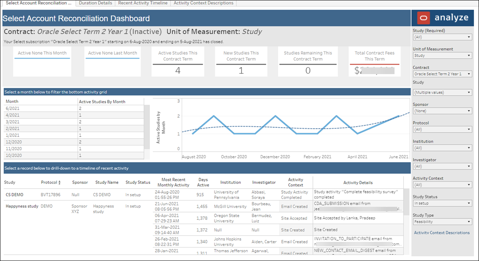This screenshot has width=479, height=261.
Task: Open the Study Status filter dropdown
Action: 442,203
